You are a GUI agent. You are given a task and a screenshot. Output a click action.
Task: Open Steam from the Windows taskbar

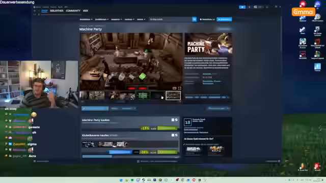click(144, 180)
